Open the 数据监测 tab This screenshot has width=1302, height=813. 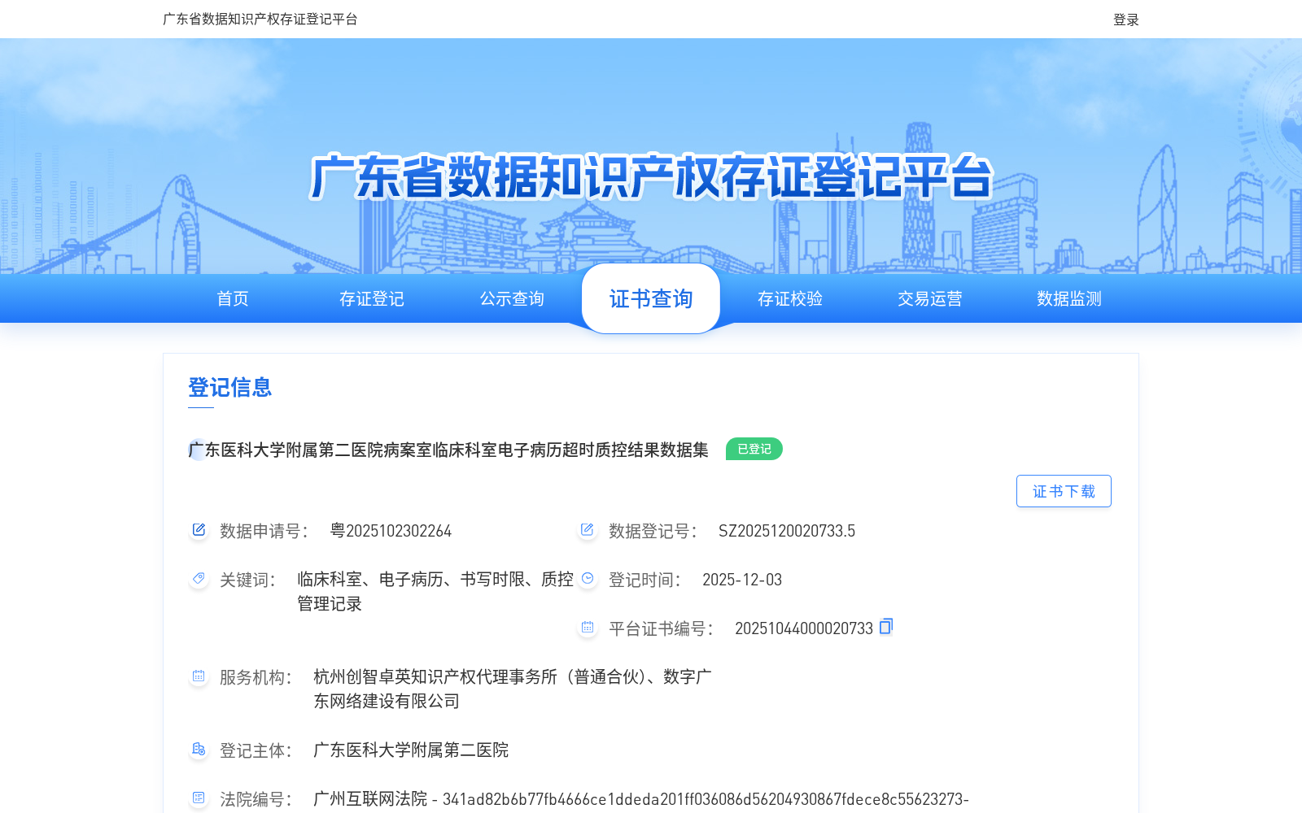coord(1069,298)
